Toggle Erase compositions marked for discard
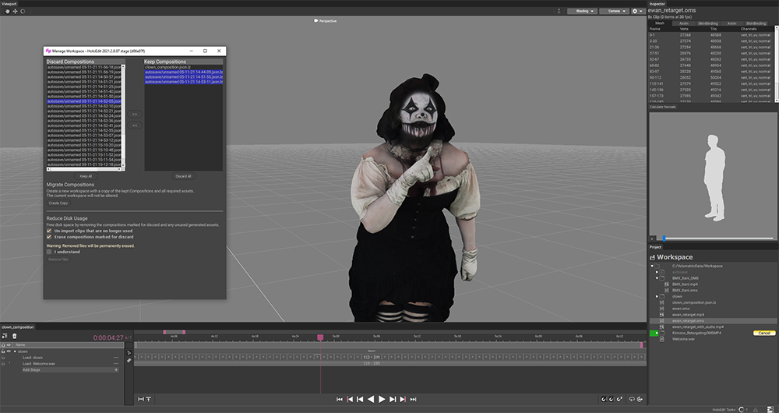 (49, 237)
